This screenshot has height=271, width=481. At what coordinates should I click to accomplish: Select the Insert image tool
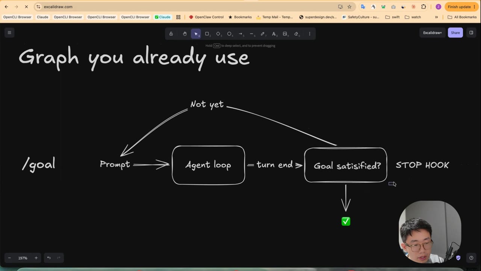(285, 33)
